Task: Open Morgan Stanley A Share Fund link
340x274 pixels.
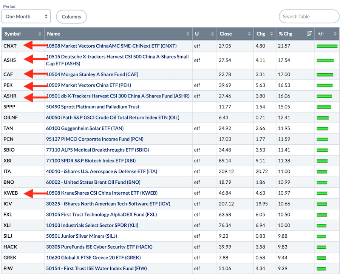Action: point(92,74)
